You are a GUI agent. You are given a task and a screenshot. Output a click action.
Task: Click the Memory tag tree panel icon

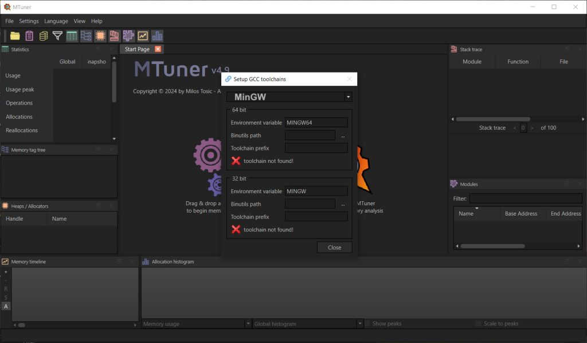(x=5, y=150)
